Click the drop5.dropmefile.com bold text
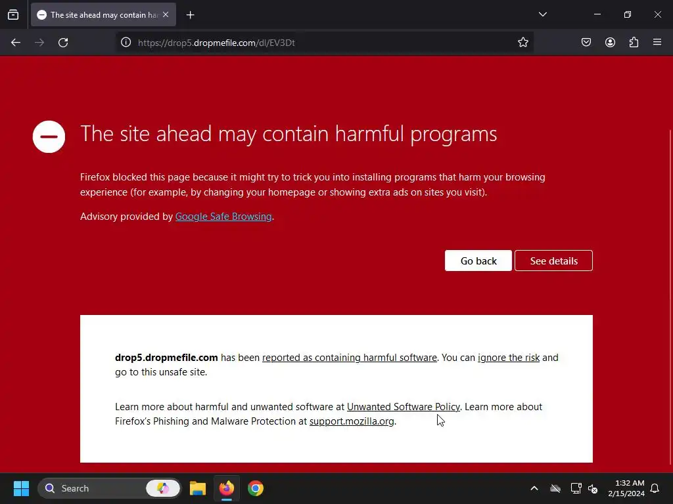 click(x=166, y=358)
